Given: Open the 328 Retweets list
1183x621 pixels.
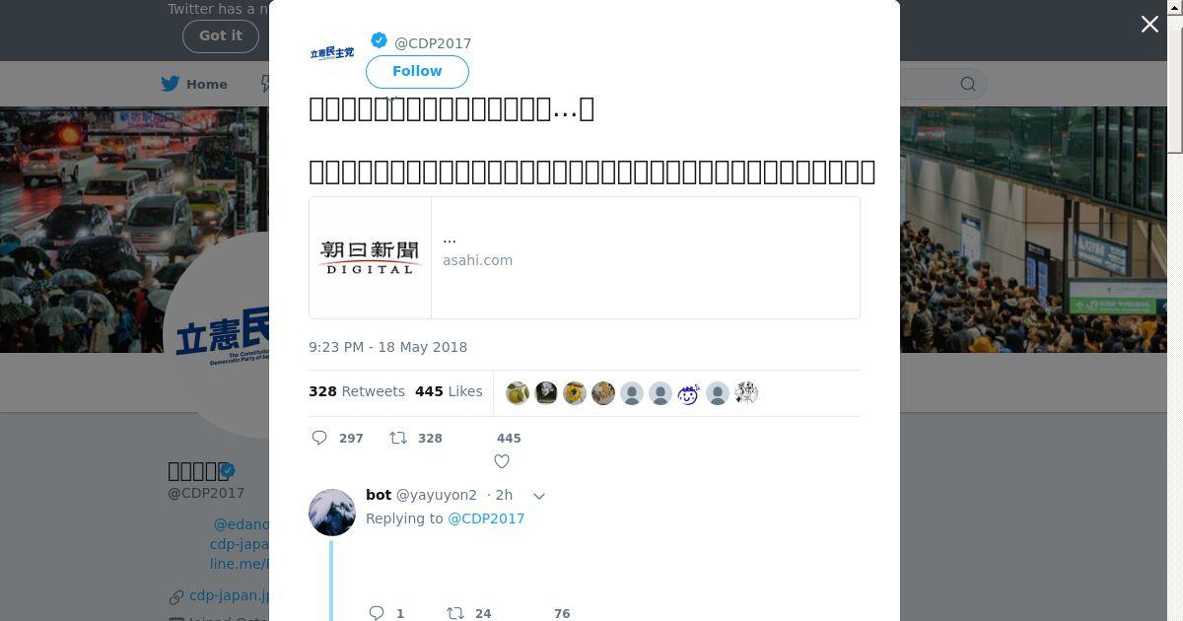Looking at the screenshot, I should pos(357,391).
